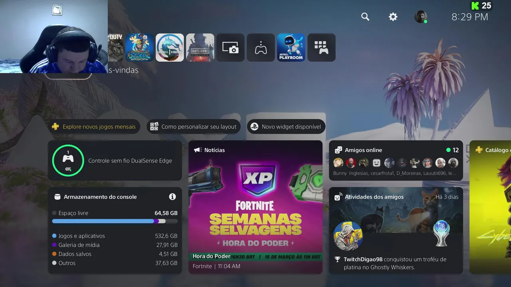Click the first friend avatar, Bunny
The image size is (511, 287).
(338, 163)
